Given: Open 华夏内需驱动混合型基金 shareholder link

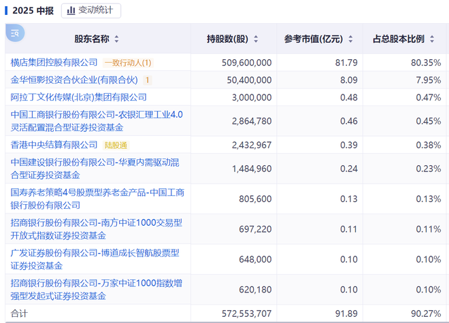Looking at the screenshot, I should [95, 168].
